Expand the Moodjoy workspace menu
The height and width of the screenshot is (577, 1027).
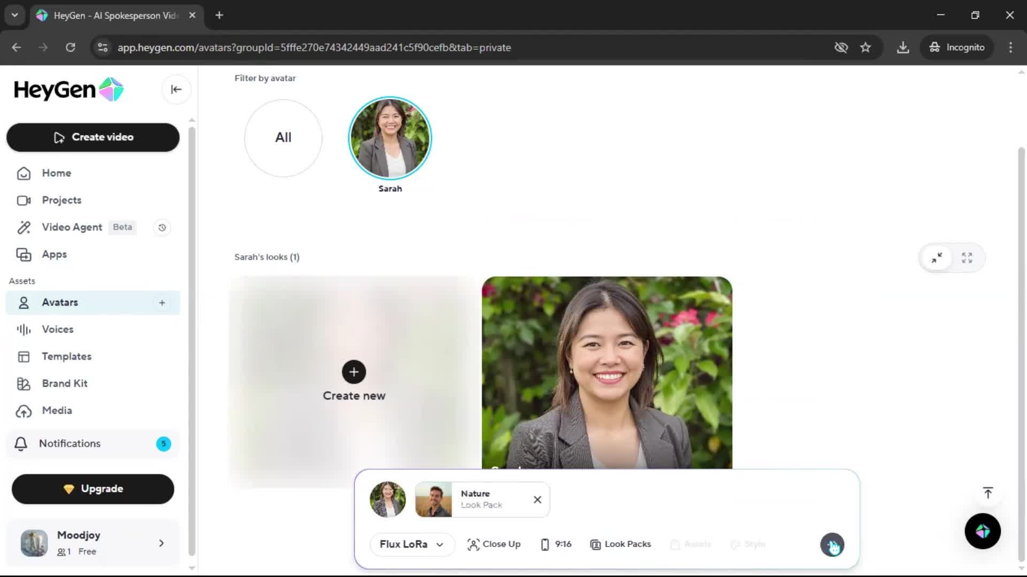(x=161, y=543)
